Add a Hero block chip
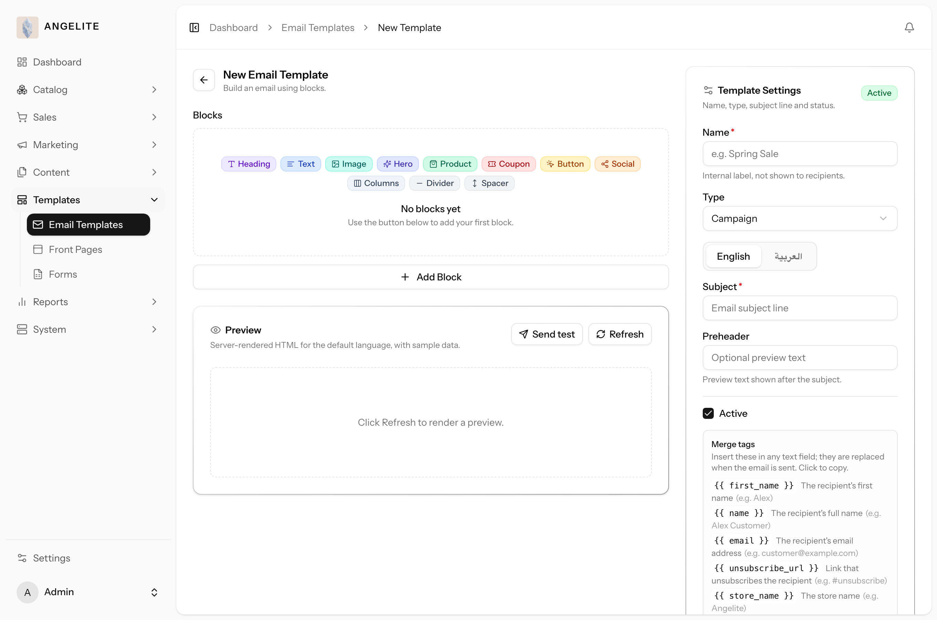937x620 pixels. pos(398,164)
